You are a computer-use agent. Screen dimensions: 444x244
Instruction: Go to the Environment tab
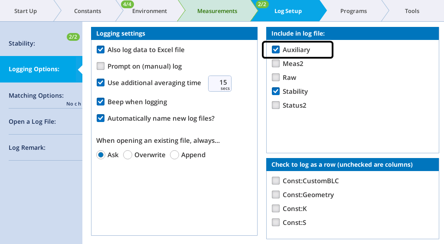pos(150,11)
